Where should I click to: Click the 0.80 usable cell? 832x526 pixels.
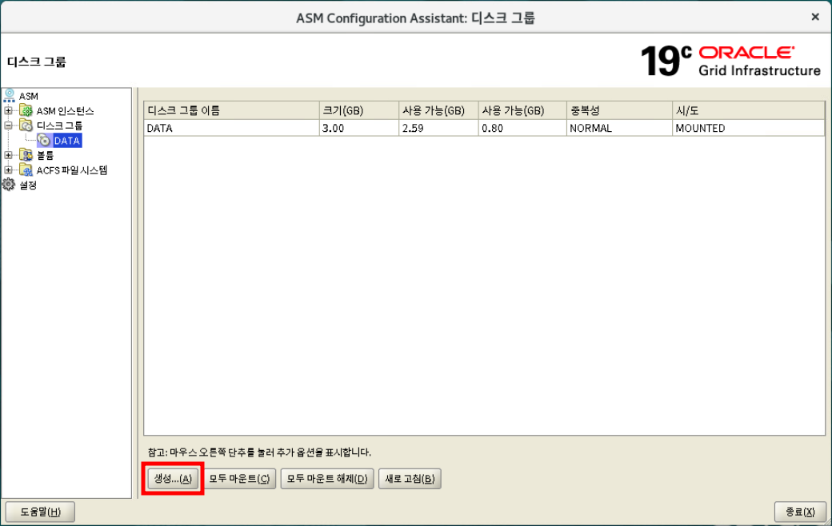[522, 128]
